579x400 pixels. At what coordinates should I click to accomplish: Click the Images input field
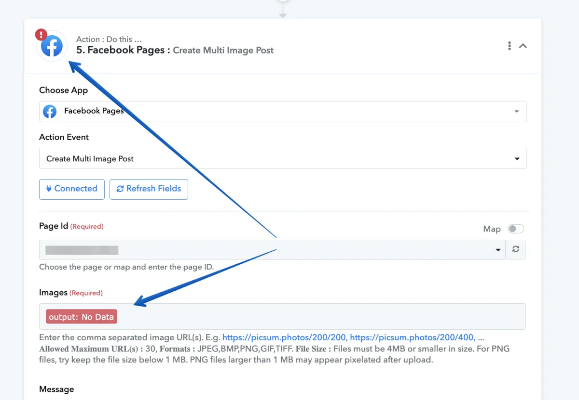pos(283,316)
